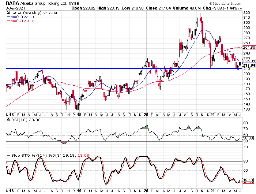The height and width of the screenshot is (194, 256).
Task: Click the 300 label on the price axis
Action: 246,23
